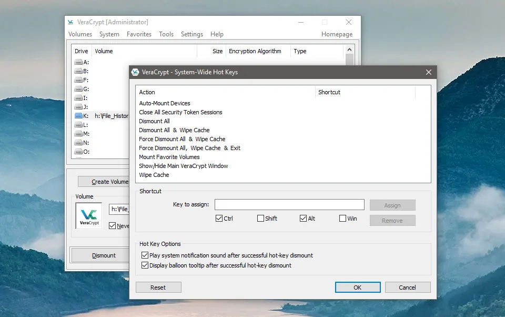Screen dimensions: 505x317
Task: Open the Tools menu
Action: point(166,34)
